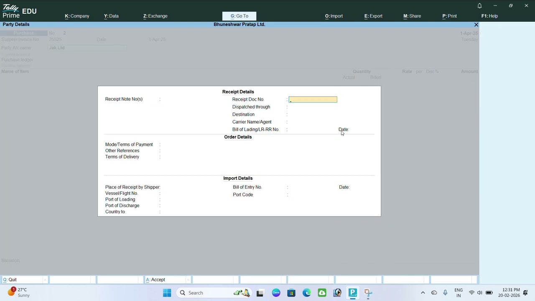The width and height of the screenshot is (535, 301).
Task: Click the notification bell in TallyPrime title bar
Action: click(479, 6)
